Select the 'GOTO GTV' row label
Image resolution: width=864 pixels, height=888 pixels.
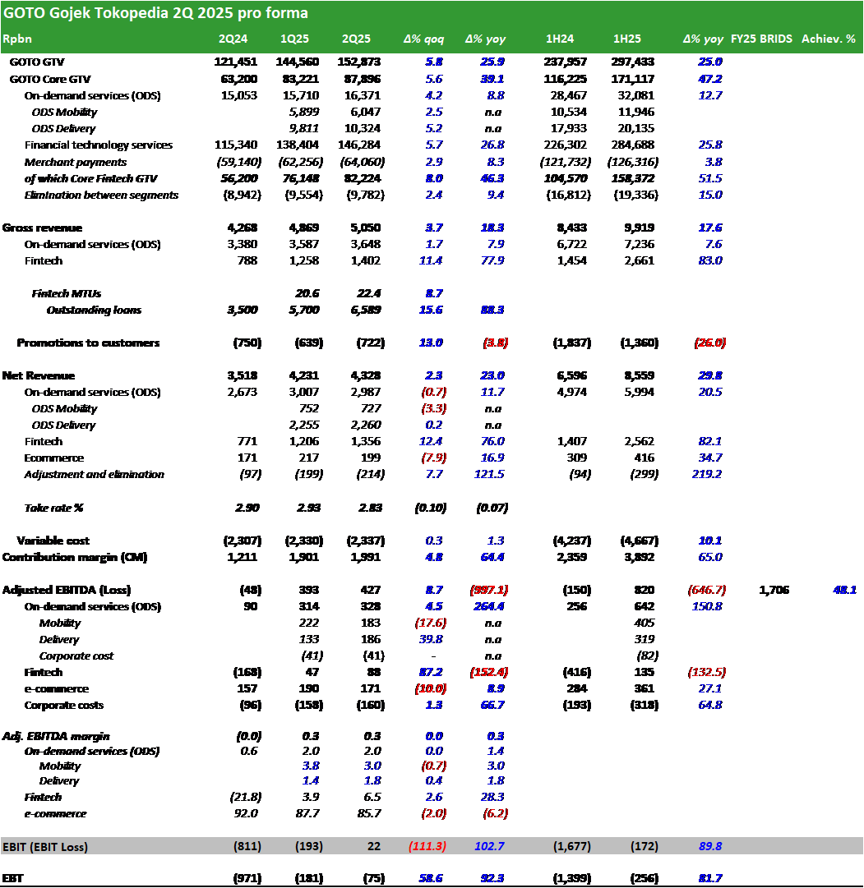click(x=37, y=62)
